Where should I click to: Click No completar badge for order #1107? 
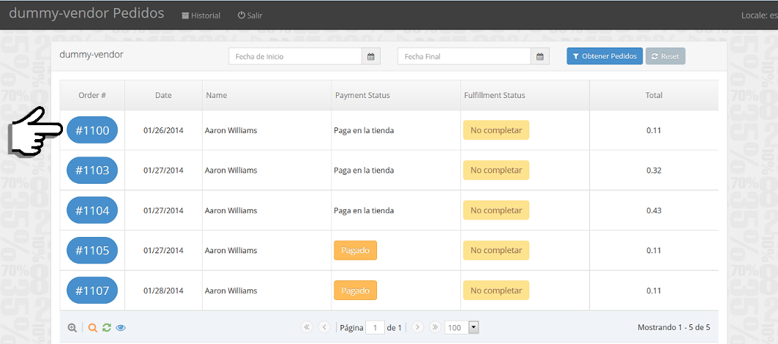point(496,290)
